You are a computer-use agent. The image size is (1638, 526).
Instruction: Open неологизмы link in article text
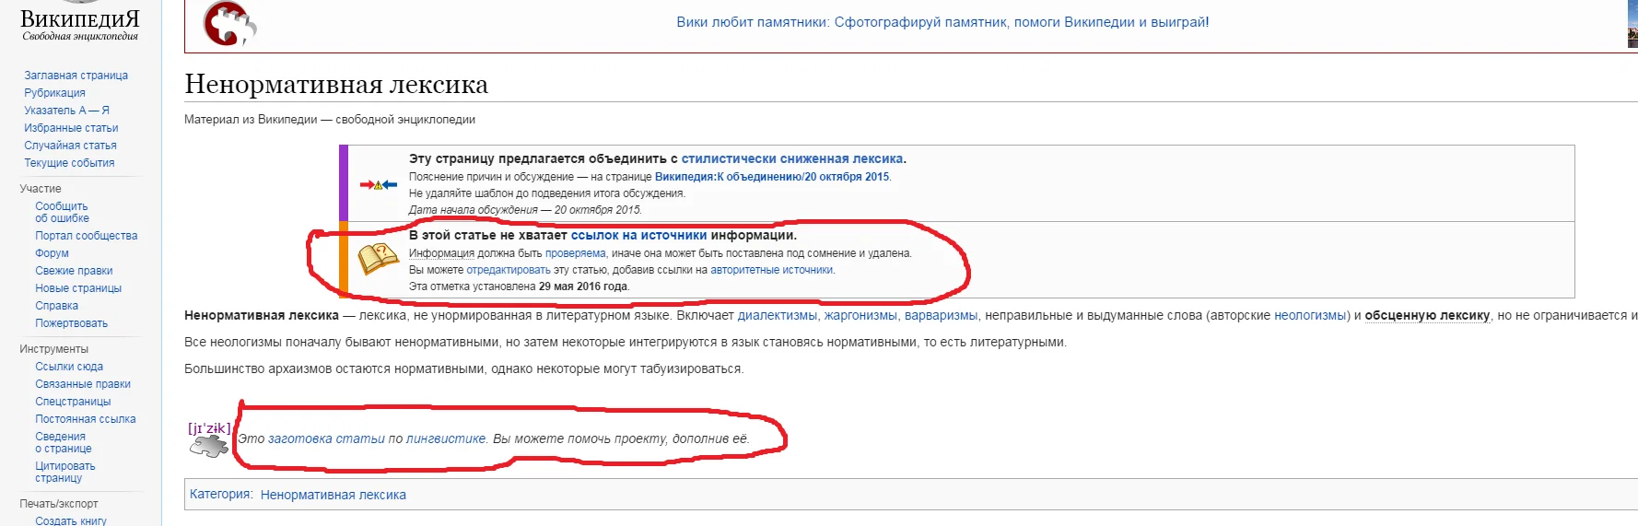click(x=1311, y=315)
